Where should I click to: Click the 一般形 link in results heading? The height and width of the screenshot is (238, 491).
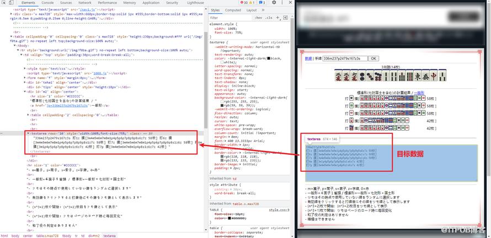click(x=419, y=93)
